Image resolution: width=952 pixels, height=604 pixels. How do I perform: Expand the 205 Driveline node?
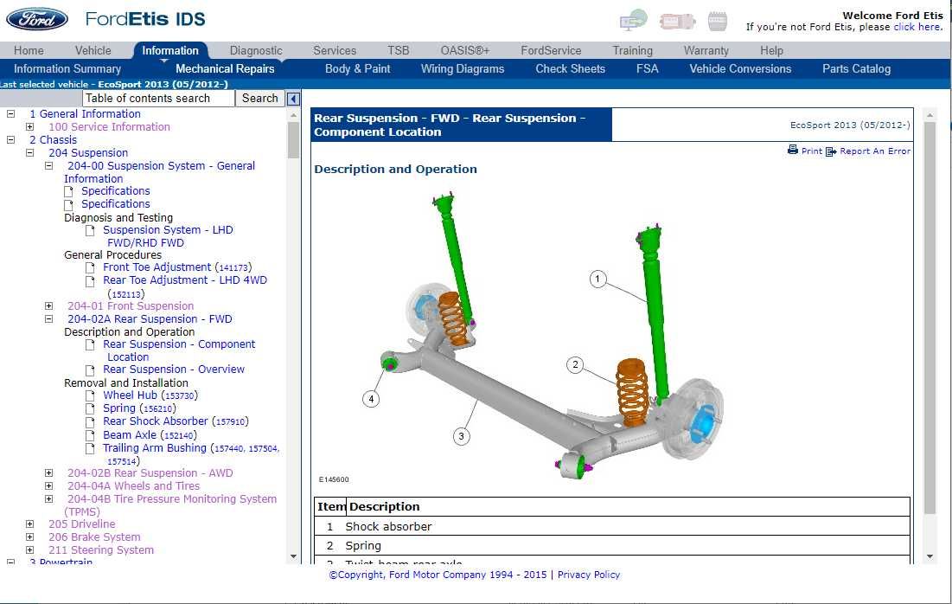29,524
